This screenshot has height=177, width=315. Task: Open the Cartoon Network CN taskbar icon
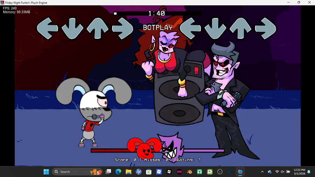[x=179, y=172]
